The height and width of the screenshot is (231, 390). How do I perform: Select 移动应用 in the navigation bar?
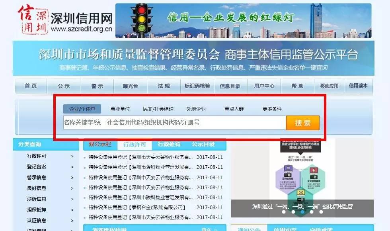pos(329,86)
